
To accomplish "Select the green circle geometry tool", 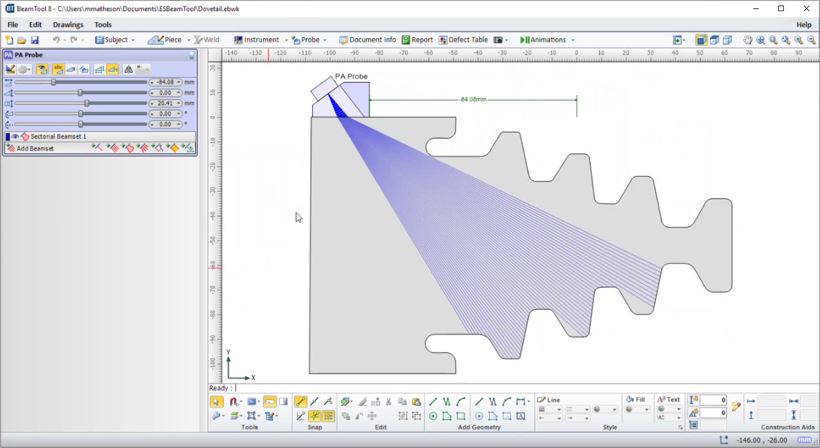I will (433, 416).
